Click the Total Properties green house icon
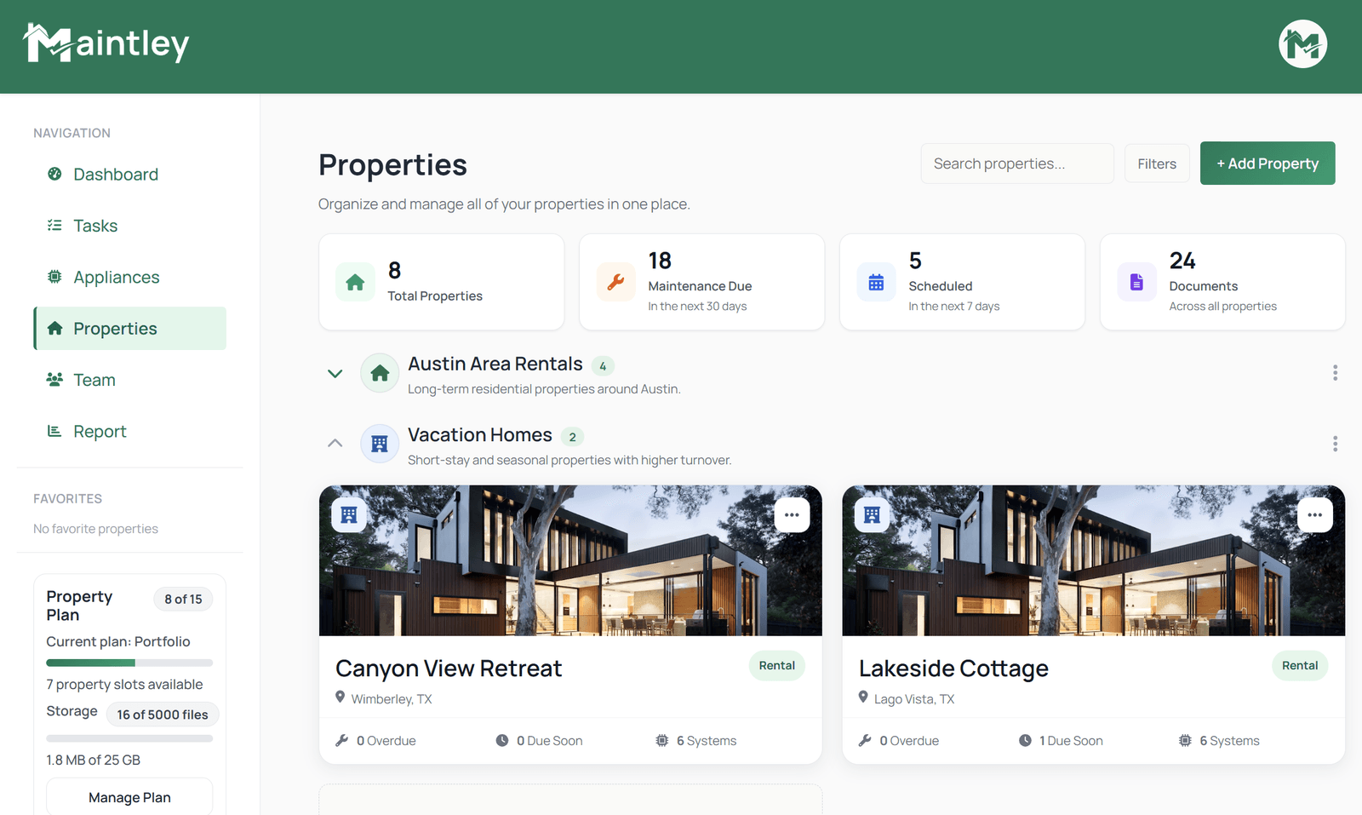 [x=355, y=282]
